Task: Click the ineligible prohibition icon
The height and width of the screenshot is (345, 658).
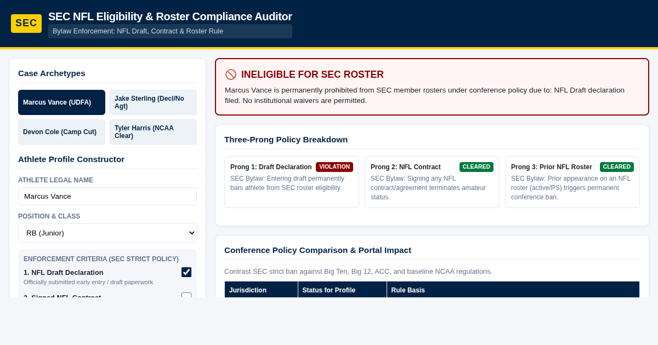Action: (231, 74)
